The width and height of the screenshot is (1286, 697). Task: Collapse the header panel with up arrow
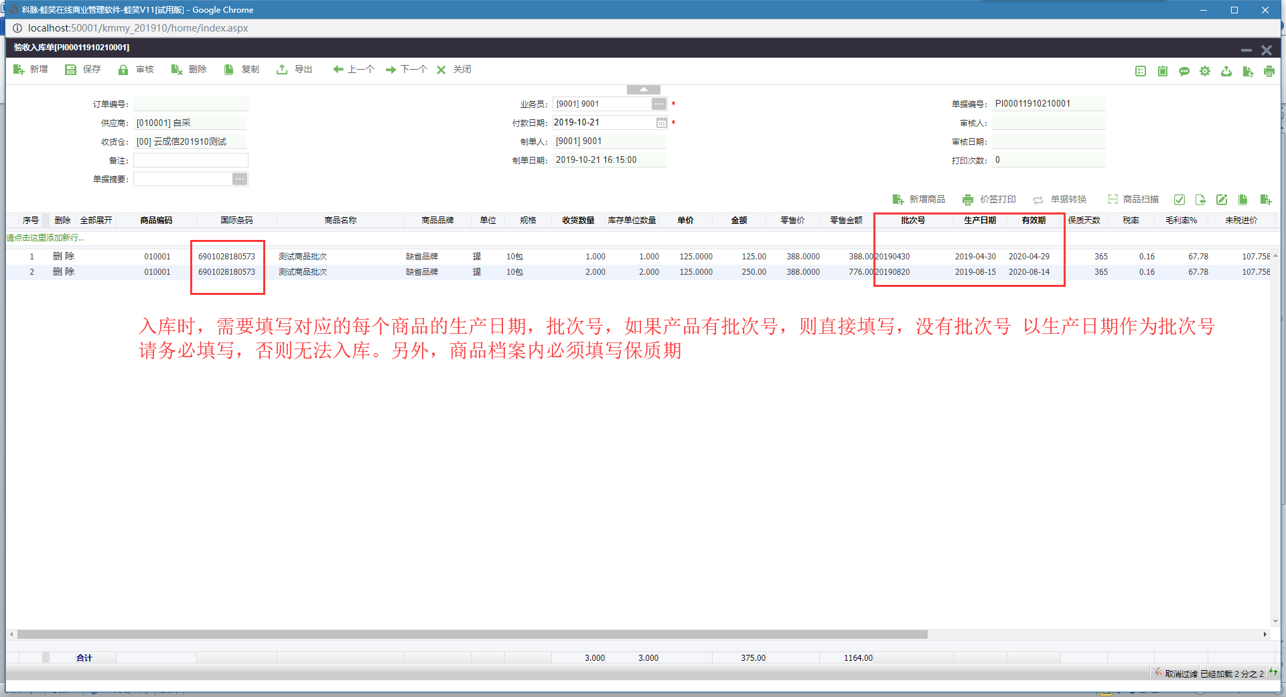(x=643, y=90)
